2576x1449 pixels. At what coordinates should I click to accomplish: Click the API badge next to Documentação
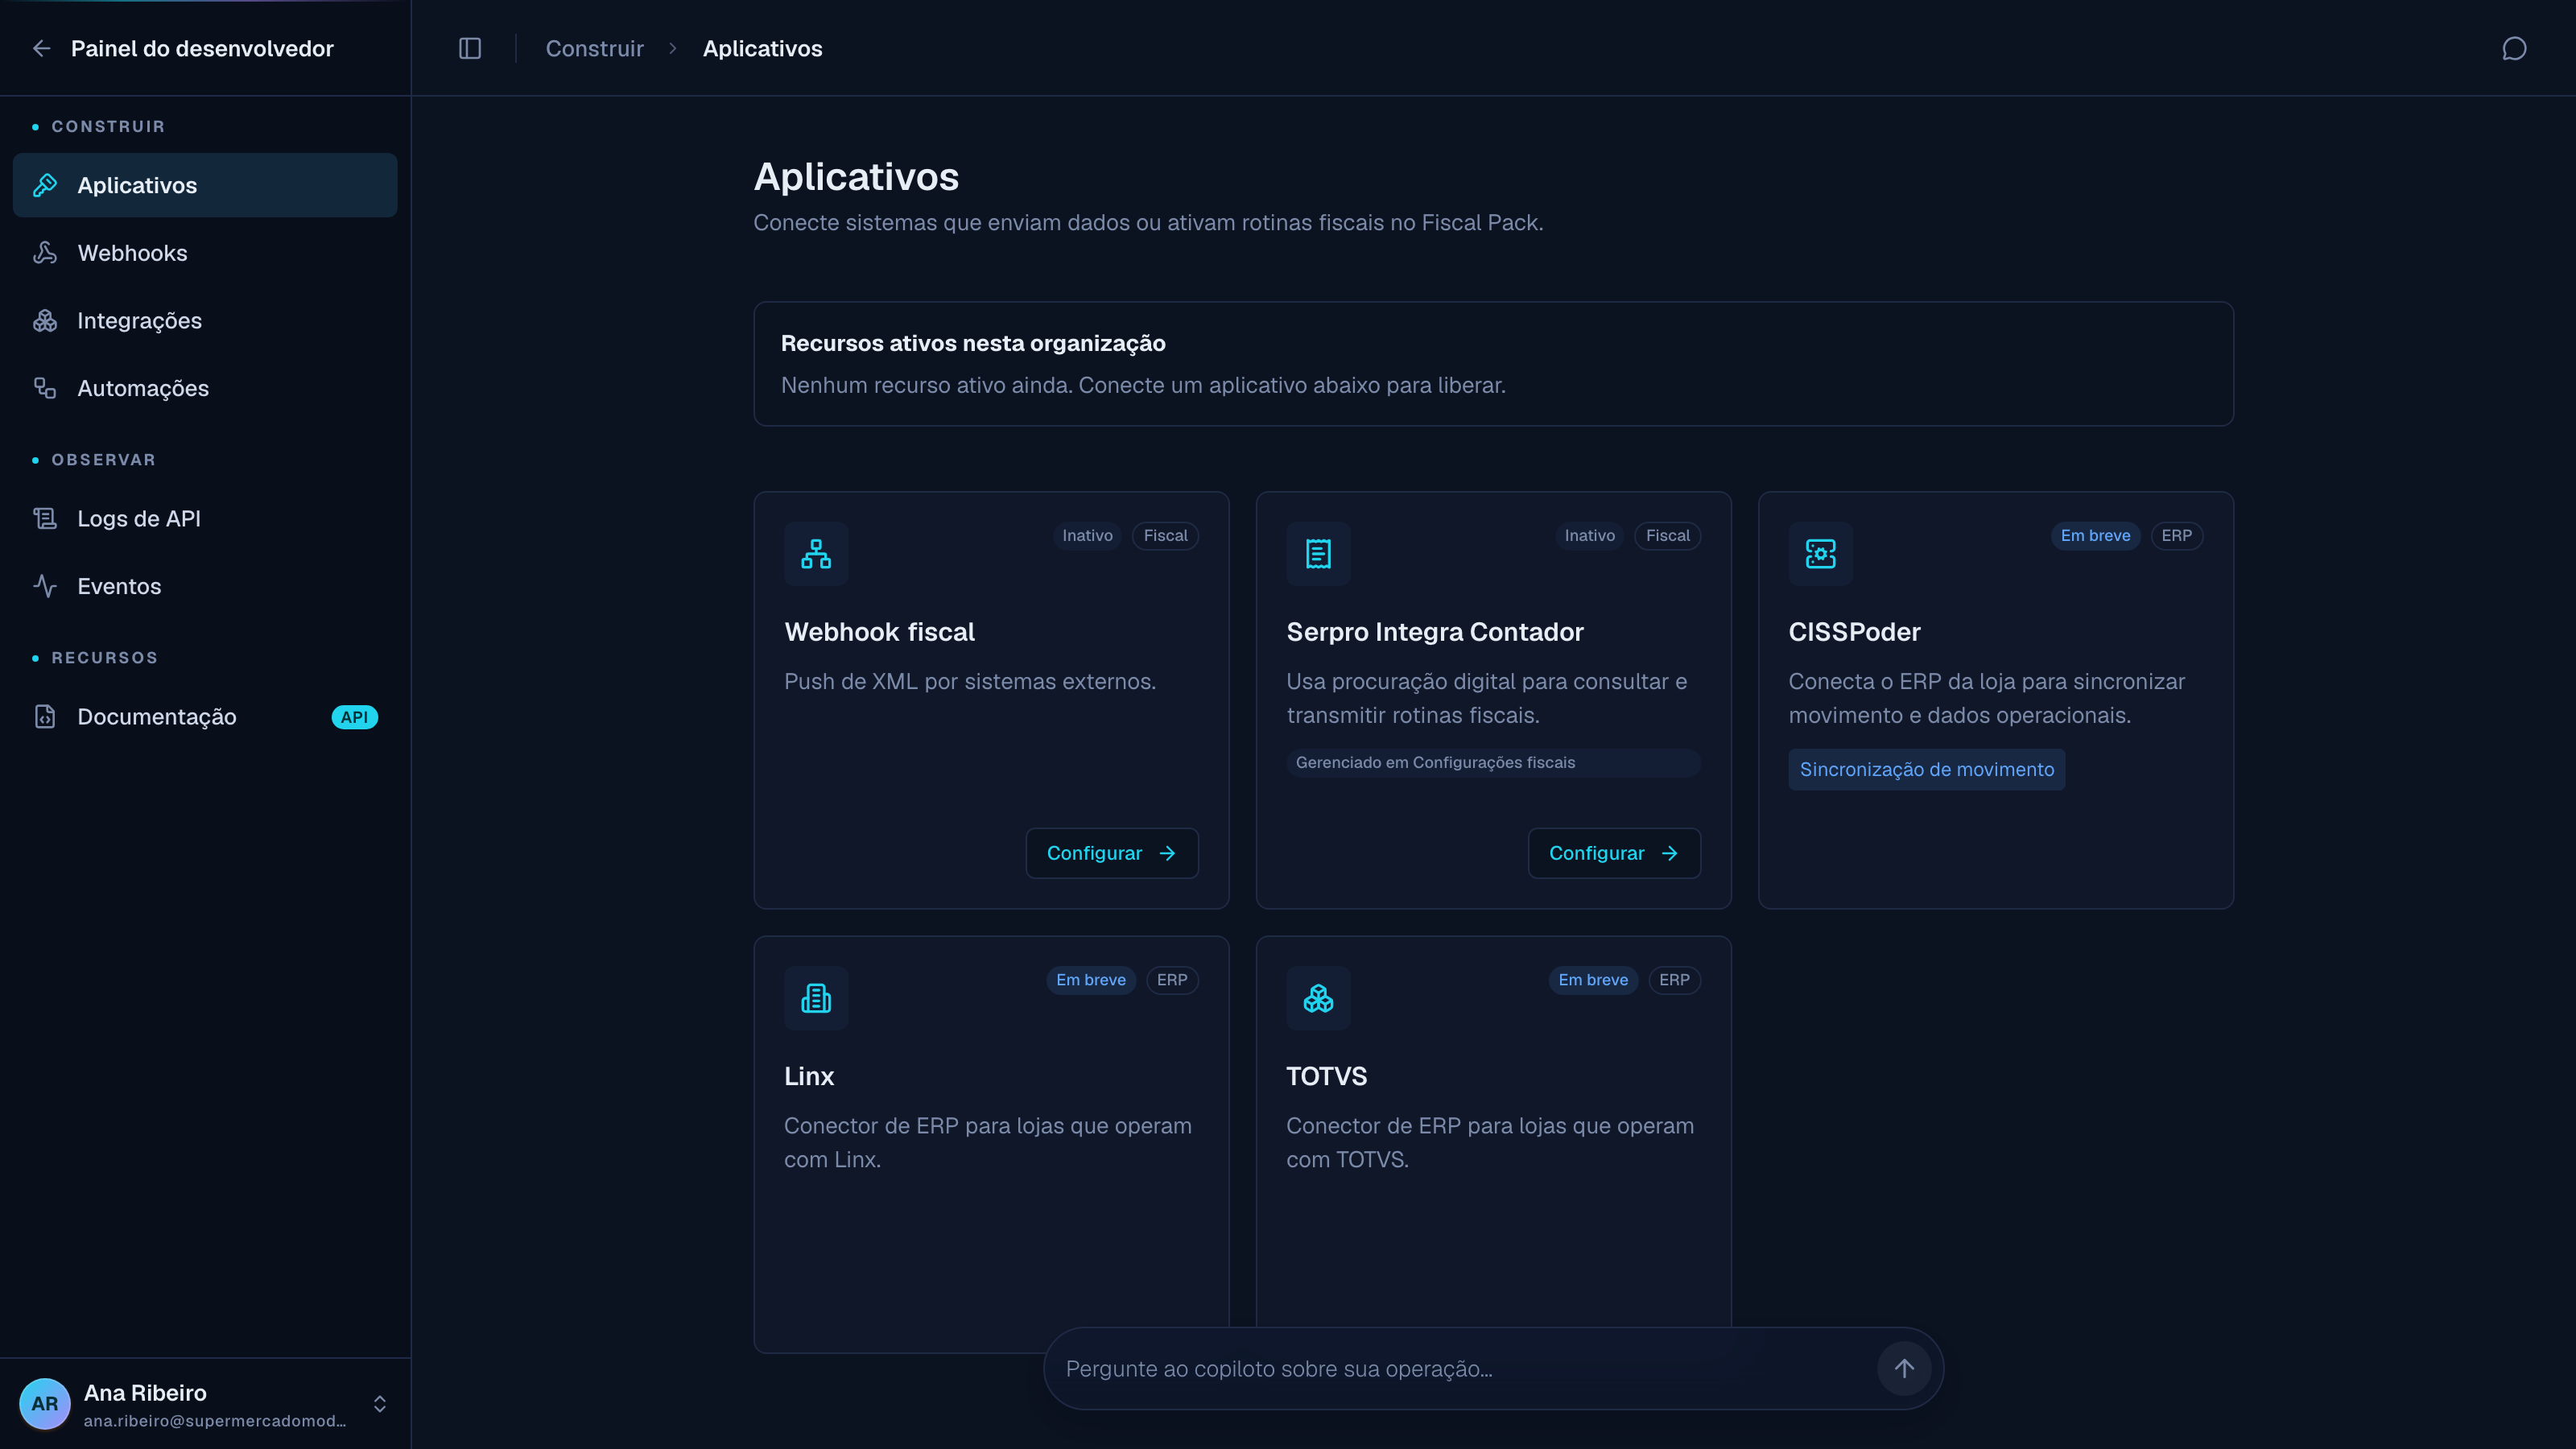(x=354, y=717)
